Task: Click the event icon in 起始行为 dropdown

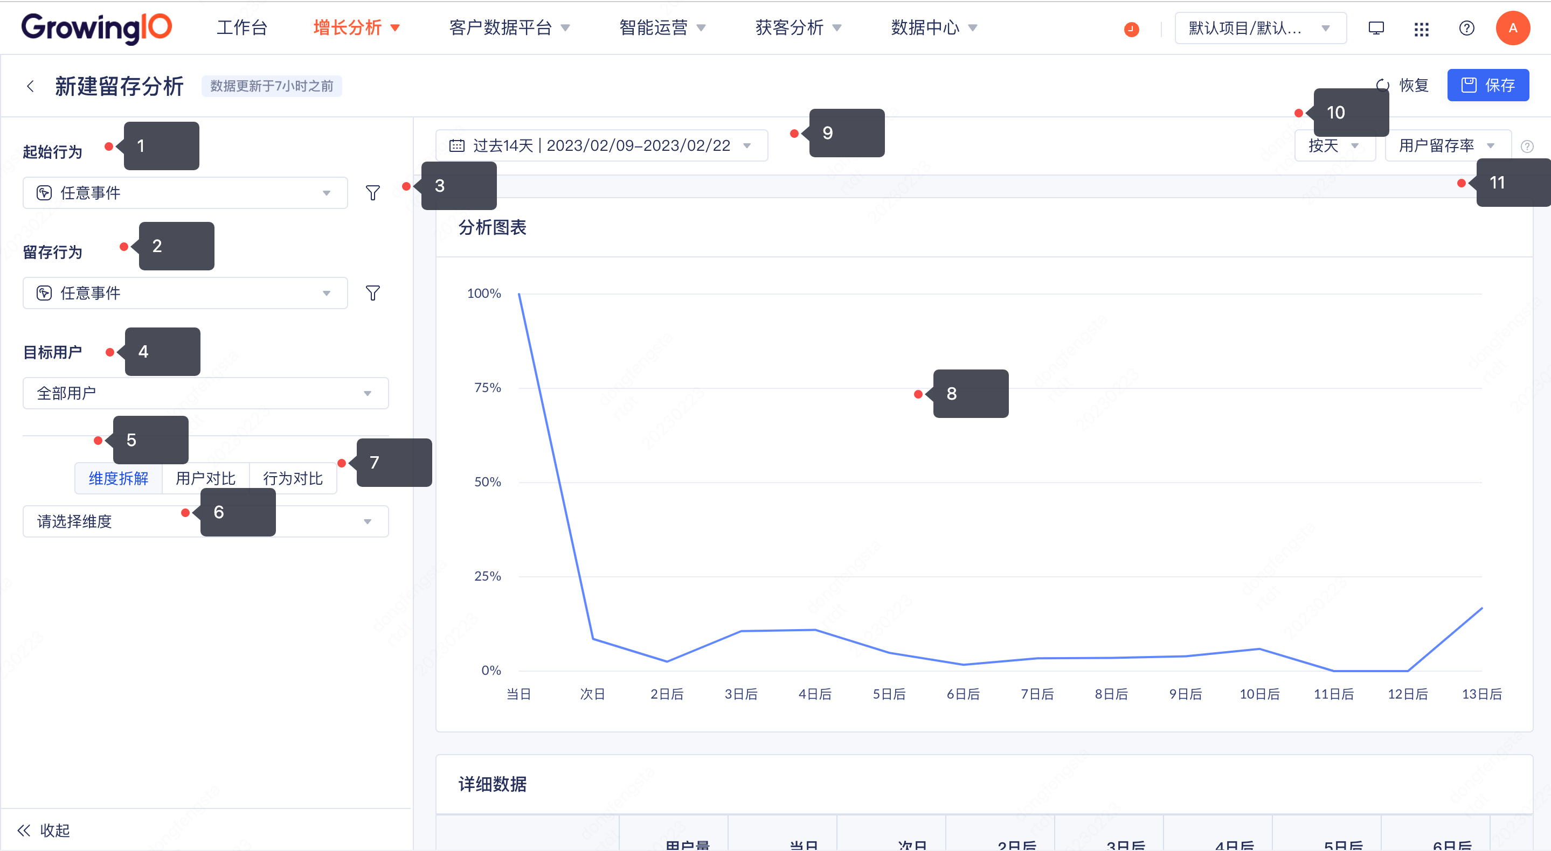Action: tap(44, 193)
